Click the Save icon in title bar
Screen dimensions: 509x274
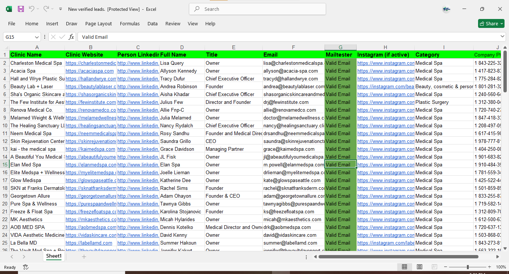point(21,9)
